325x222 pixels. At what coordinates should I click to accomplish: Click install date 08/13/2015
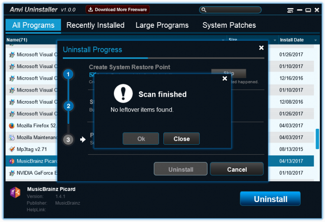[291, 149]
